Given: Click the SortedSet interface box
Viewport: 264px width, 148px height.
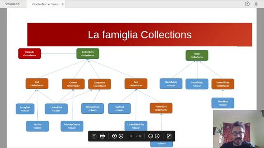Looking at the screenshot, I should pos(161,108).
